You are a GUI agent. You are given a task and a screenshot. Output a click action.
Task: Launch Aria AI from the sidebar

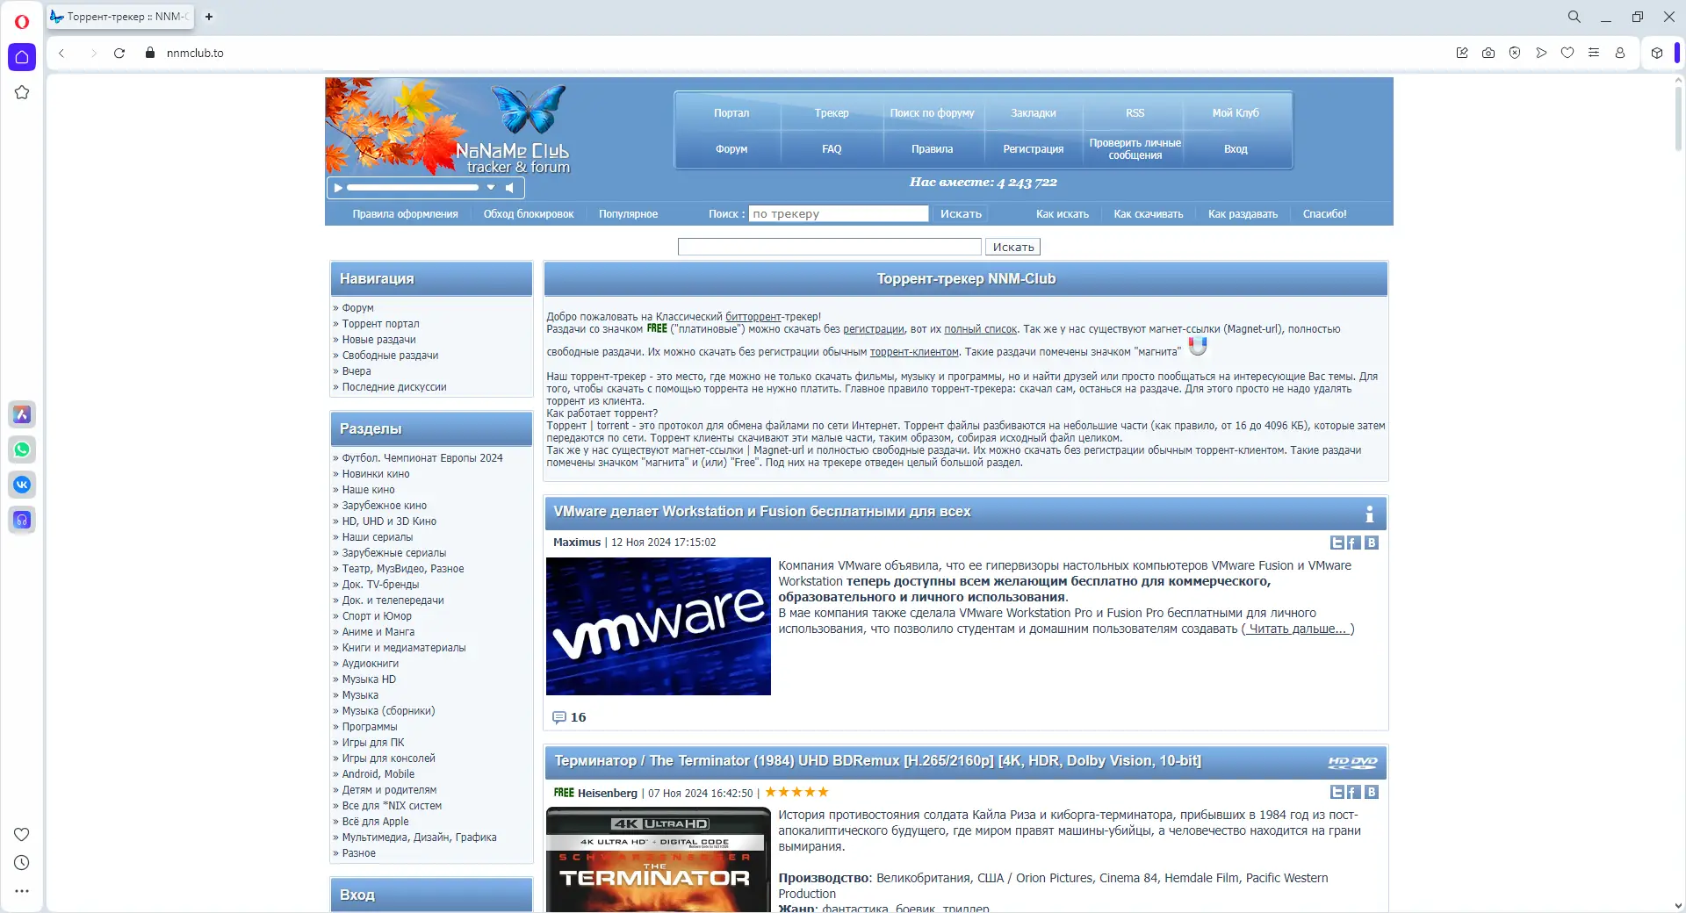pos(22,414)
